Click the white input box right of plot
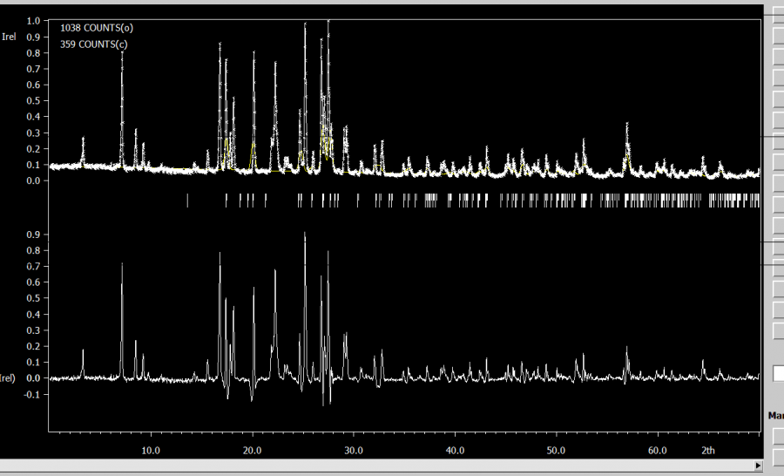Screen dimensions: 784x476 778,373
